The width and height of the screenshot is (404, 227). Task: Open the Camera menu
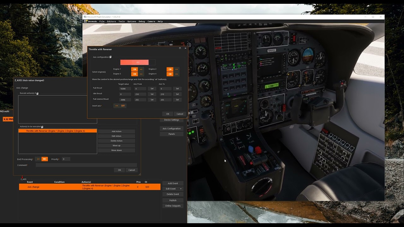click(151, 21)
